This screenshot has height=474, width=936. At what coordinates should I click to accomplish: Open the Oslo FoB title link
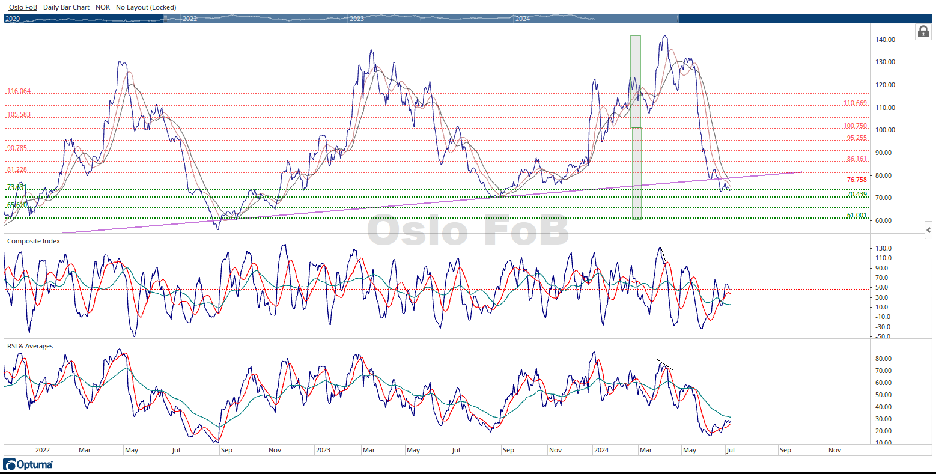pyautogui.click(x=23, y=7)
